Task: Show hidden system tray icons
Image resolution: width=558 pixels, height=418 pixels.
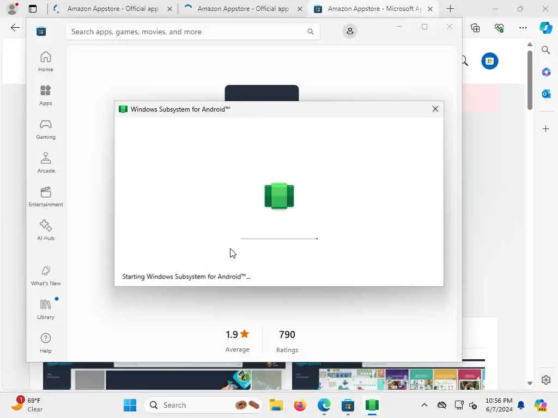Action: click(x=424, y=405)
